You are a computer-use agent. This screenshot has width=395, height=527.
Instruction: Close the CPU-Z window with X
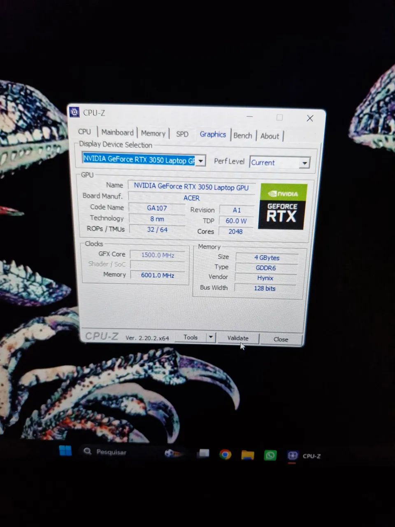point(310,118)
